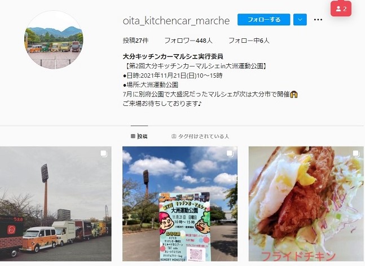
Task: Click the multi-image icon on fried chicken post
Action: [355, 154]
